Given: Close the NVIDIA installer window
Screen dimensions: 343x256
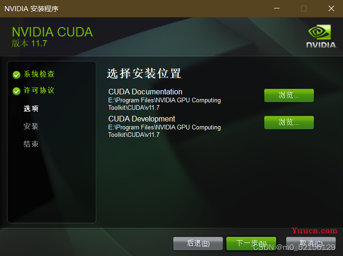Looking at the screenshot, I should point(331,8).
